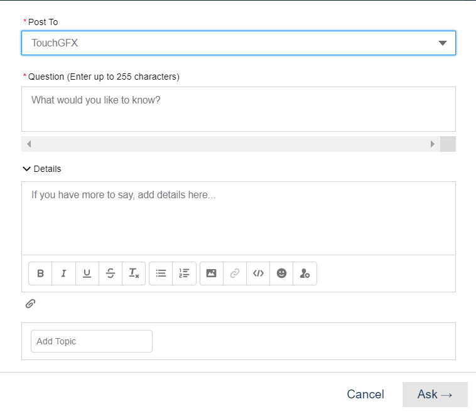Remove text formatting
This screenshot has height=414, width=476.
click(134, 273)
